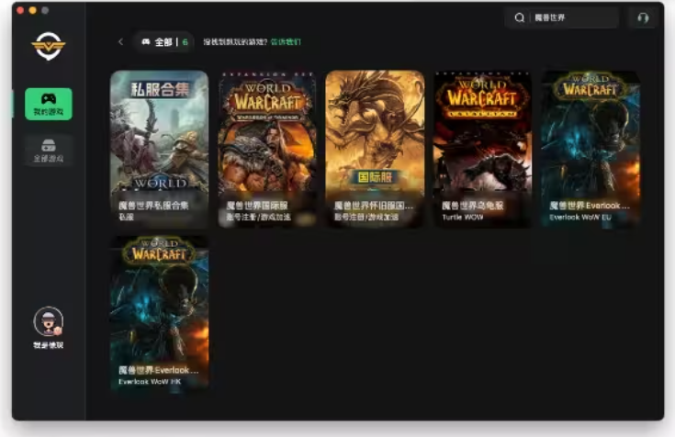Select the 全部 category tab
The width and height of the screenshot is (675, 437).
pos(164,41)
